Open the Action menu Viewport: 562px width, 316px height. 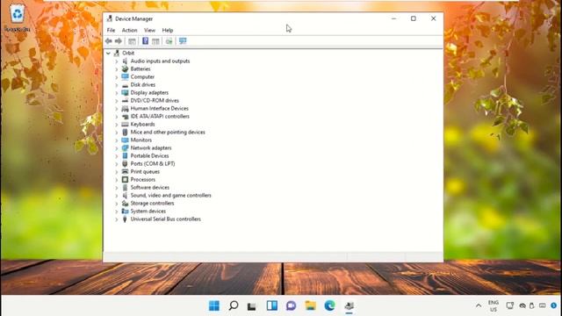(129, 30)
